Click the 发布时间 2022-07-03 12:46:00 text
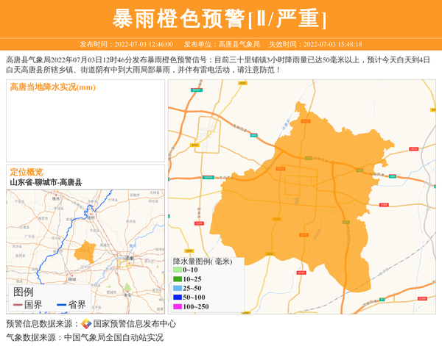442x346 pixels. pos(126,44)
